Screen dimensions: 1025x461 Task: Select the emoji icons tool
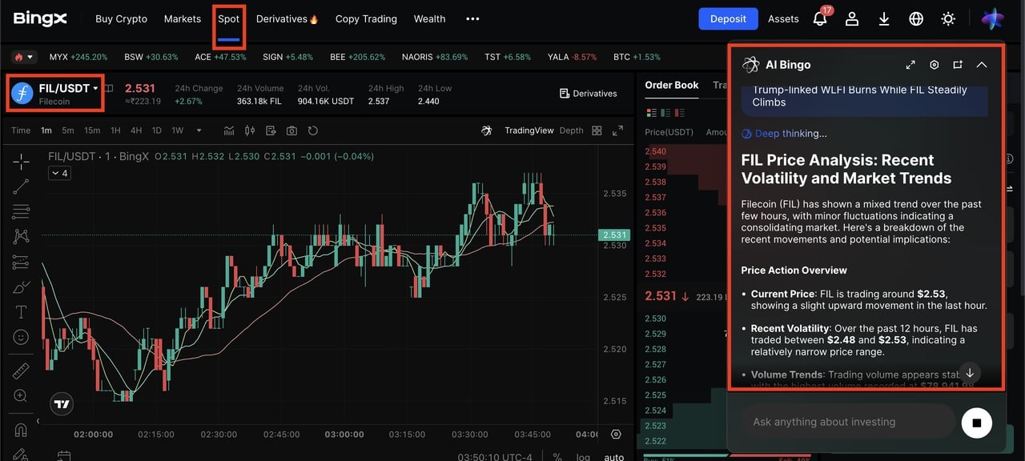[x=21, y=337]
